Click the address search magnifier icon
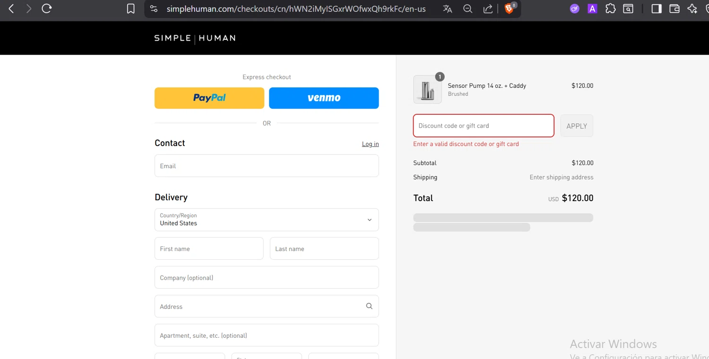The image size is (709, 359). pos(369,306)
